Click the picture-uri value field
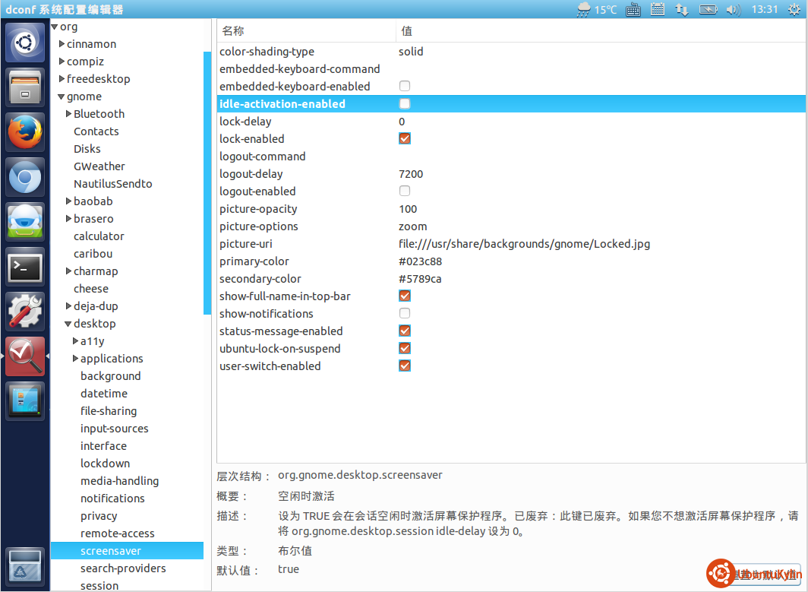The height and width of the screenshot is (592, 808). coord(524,244)
